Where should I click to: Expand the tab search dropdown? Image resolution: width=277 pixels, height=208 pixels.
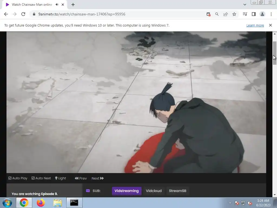245,5
